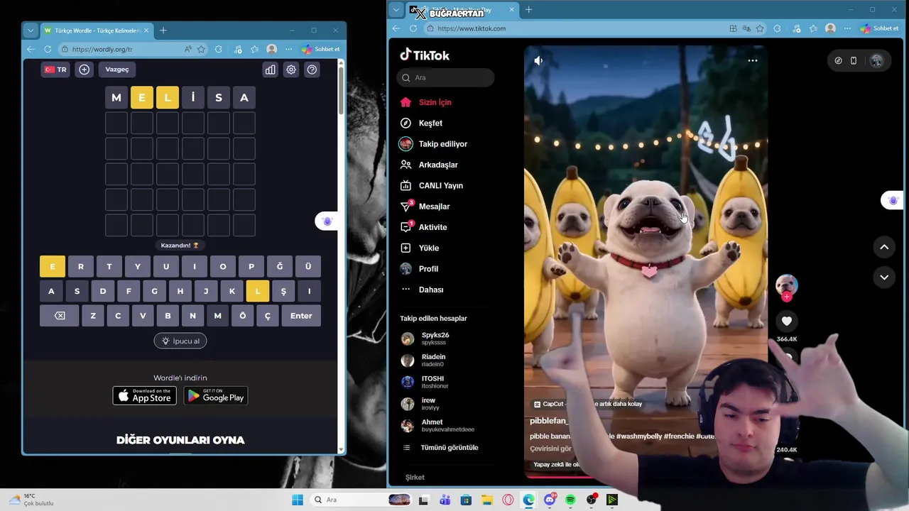909x511 pixels.
Task: Click the TikTok Ara search field
Action: pyautogui.click(x=445, y=77)
